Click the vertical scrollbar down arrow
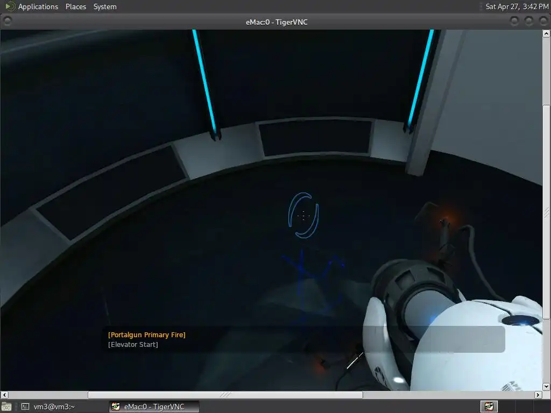 point(546,387)
